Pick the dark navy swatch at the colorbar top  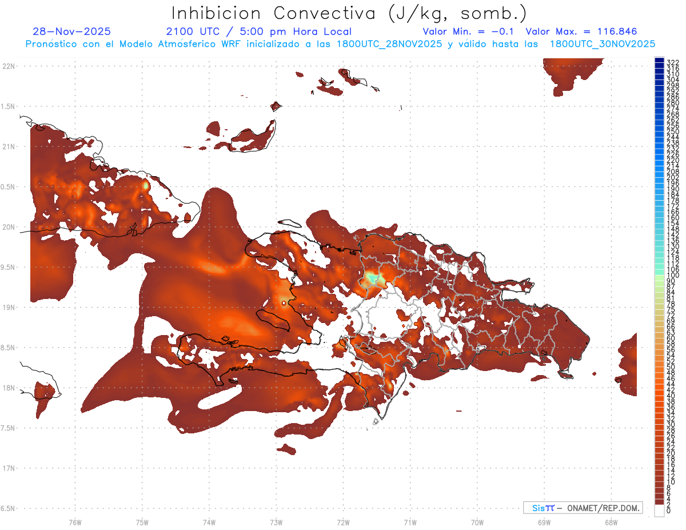point(660,60)
